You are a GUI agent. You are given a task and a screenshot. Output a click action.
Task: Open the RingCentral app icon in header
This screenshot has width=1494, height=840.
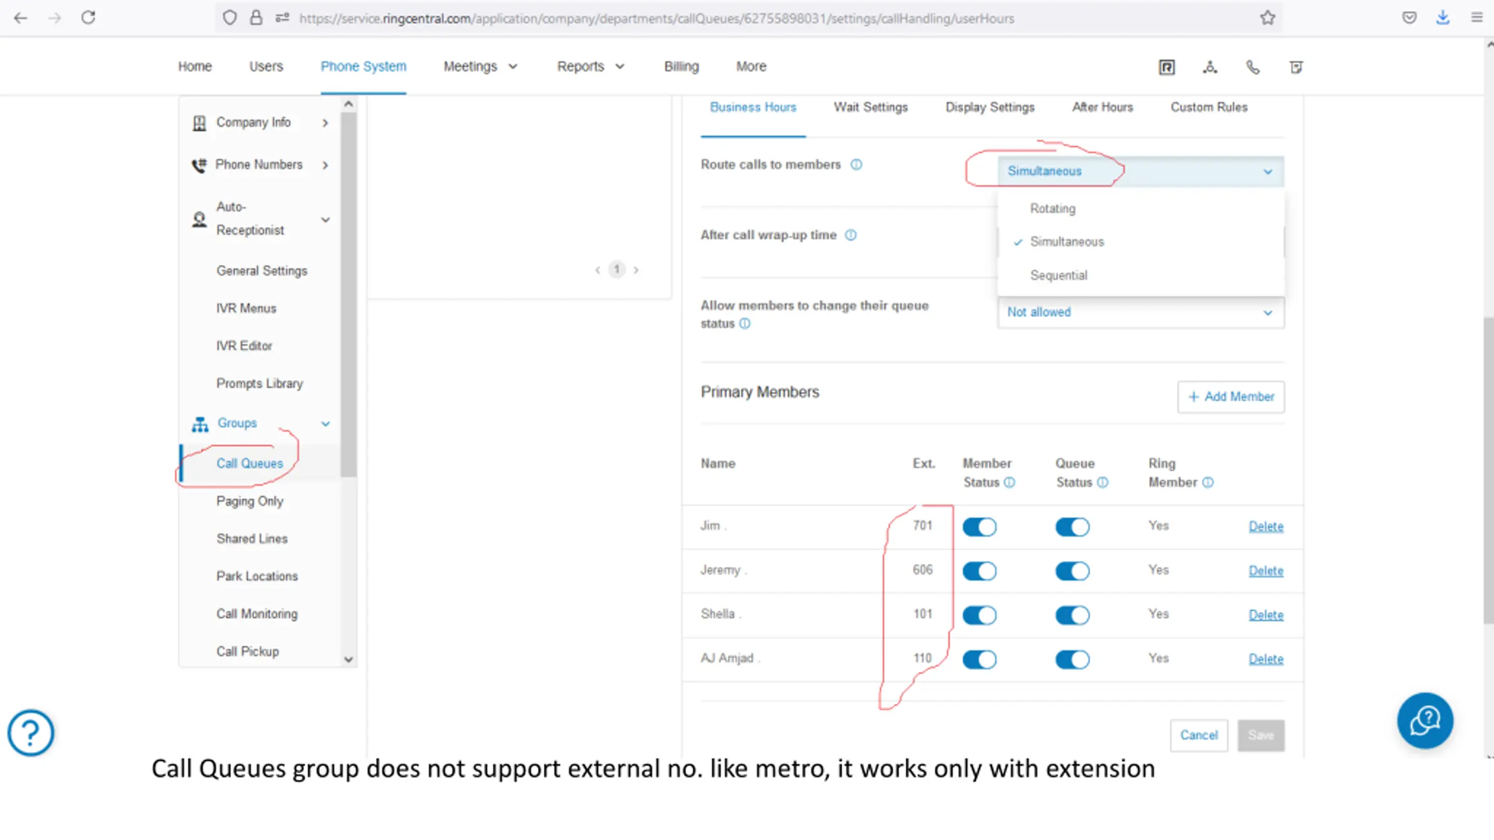pos(1166,67)
